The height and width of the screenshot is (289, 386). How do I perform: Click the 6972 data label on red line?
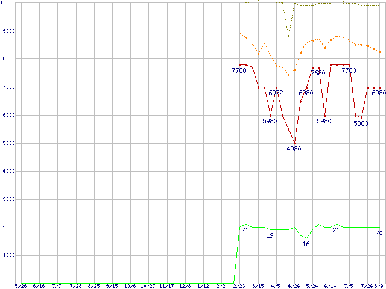(x=276, y=93)
